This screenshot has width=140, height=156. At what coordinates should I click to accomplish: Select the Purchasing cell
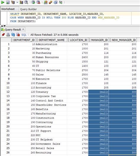click(x=51, y=53)
